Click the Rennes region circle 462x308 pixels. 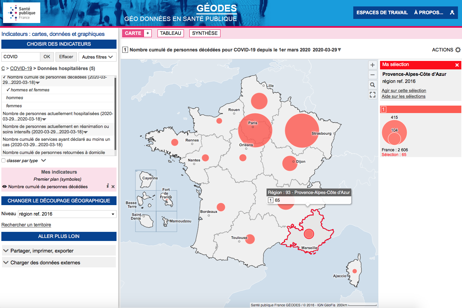tap(175, 142)
